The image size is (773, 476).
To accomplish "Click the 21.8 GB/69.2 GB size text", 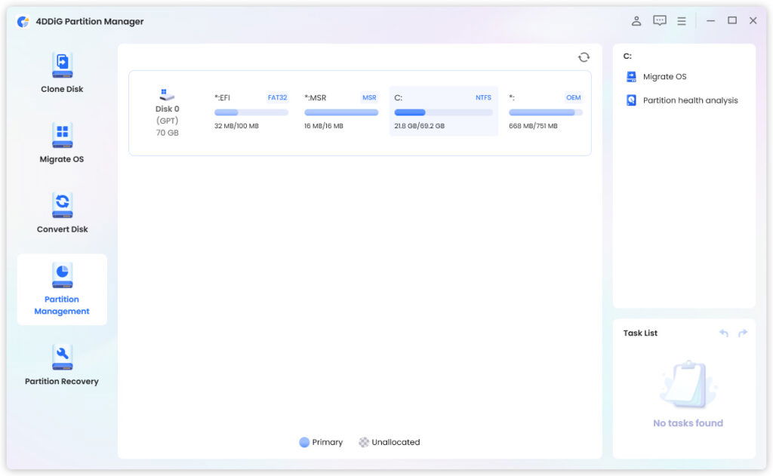I will 419,126.
